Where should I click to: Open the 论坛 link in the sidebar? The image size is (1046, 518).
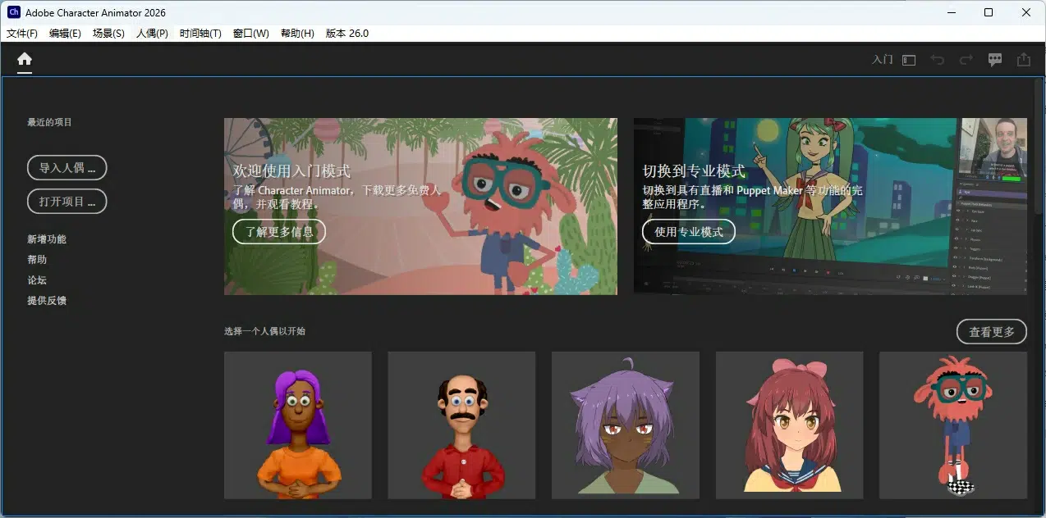(x=36, y=279)
